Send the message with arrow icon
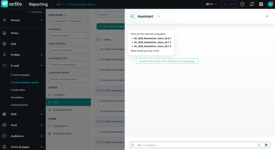Screen dimensions: 275x150 (266, 145)
